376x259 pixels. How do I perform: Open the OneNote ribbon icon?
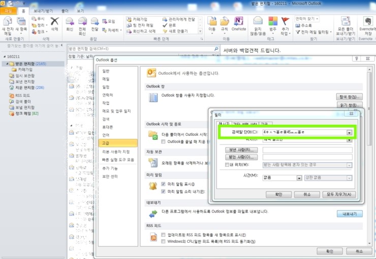[239, 21]
